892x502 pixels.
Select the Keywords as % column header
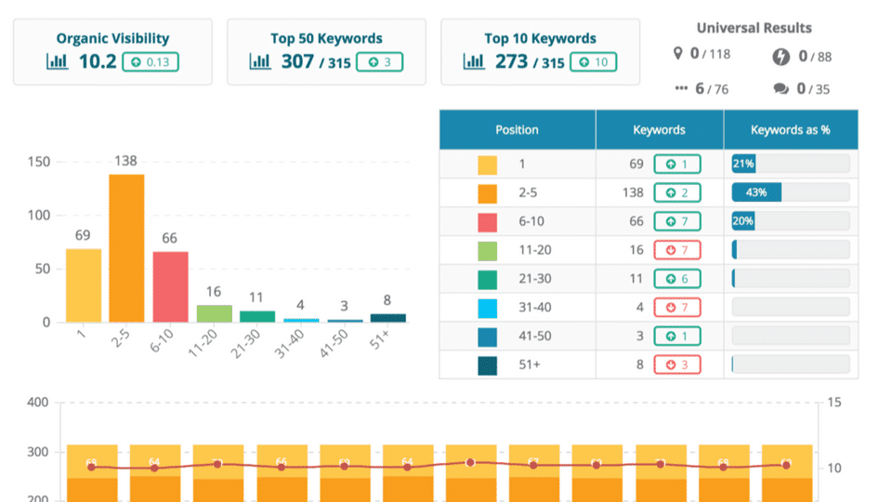pos(790,130)
